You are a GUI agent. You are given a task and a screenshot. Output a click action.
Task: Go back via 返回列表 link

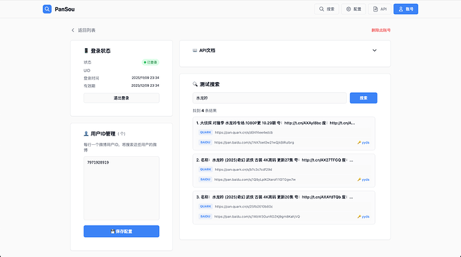(84, 30)
